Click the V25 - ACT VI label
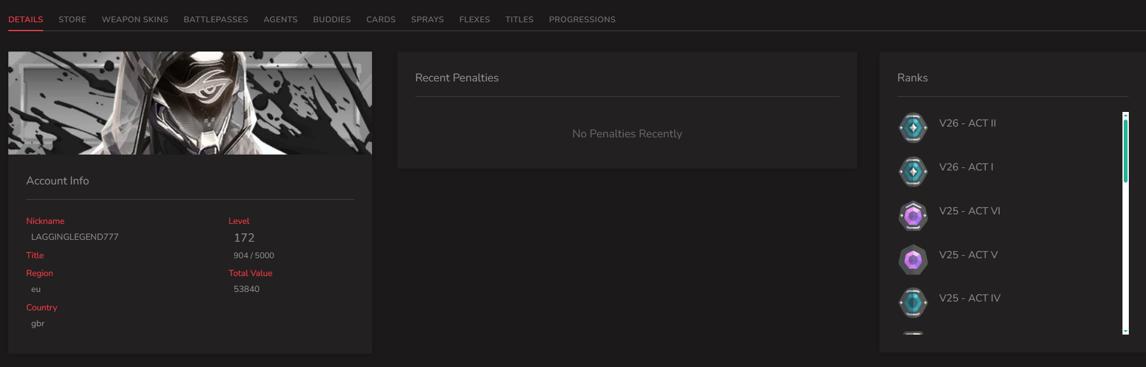The height and width of the screenshot is (367, 1146). [x=970, y=211]
